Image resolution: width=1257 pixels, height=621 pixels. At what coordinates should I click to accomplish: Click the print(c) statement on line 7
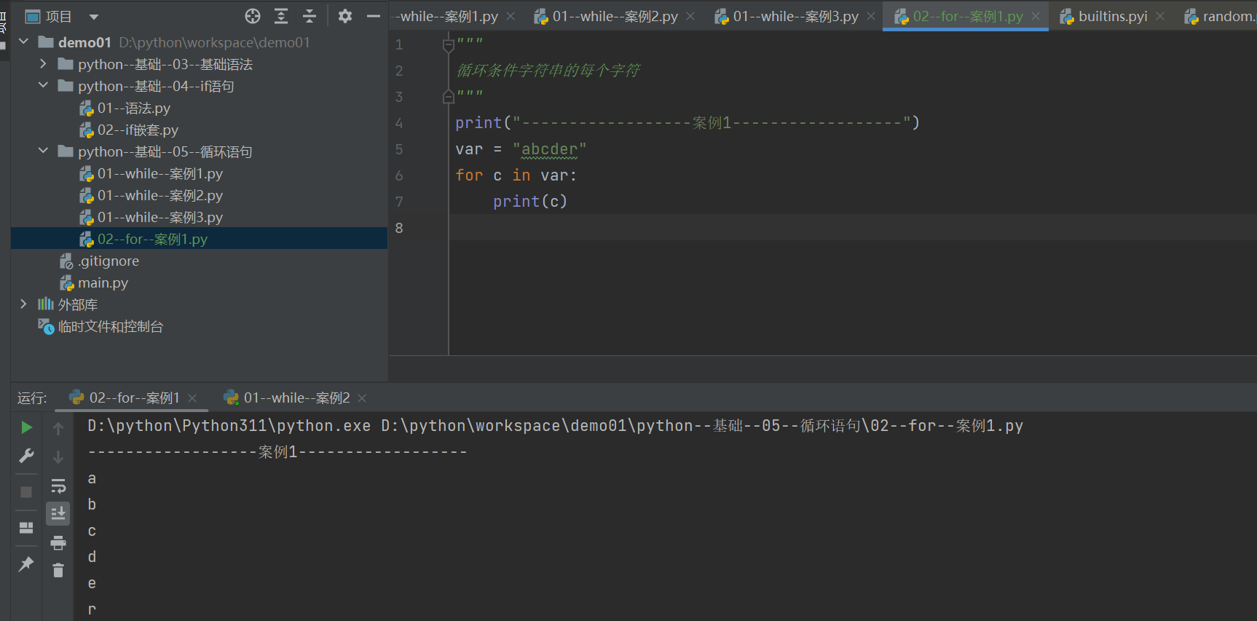point(529,202)
